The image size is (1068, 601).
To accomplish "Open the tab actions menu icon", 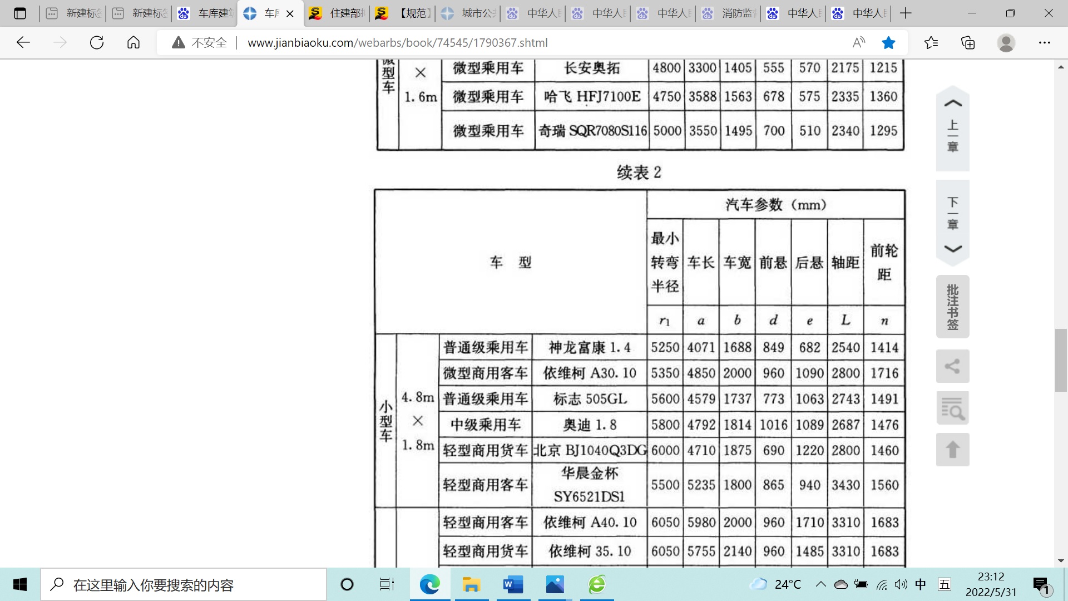I will [x=20, y=13].
